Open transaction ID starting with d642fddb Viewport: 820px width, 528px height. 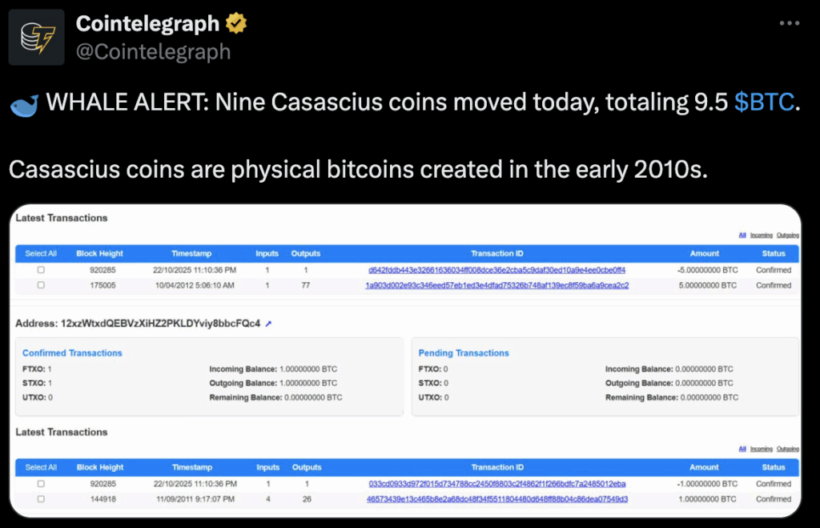pos(496,270)
